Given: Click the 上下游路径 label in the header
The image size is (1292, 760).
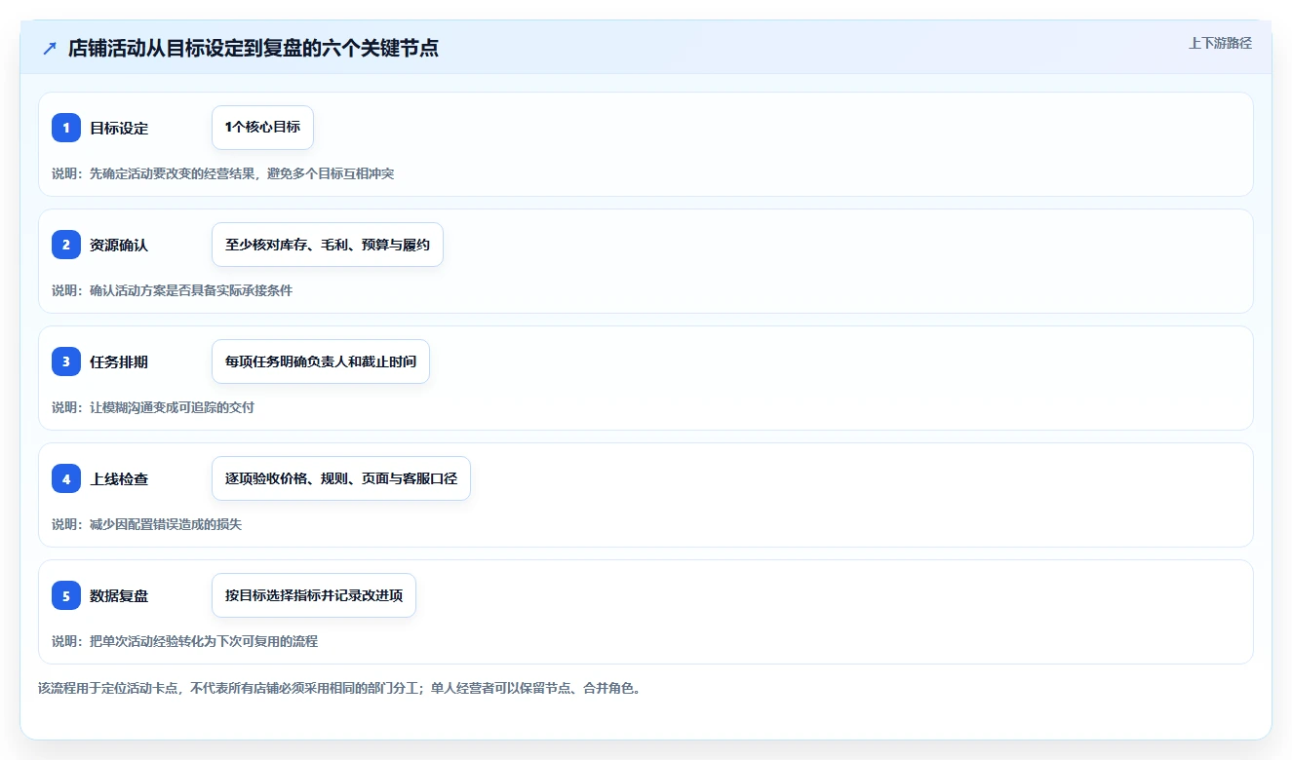Looking at the screenshot, I should click(x=1220, y=43).
